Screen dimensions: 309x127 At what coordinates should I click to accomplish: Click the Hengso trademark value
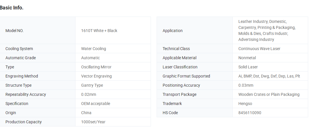(x=245, y=104)
